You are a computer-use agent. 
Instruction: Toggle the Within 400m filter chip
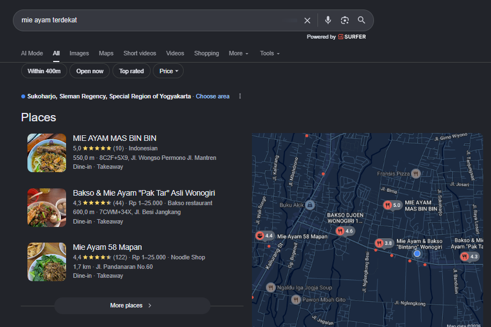44,71
